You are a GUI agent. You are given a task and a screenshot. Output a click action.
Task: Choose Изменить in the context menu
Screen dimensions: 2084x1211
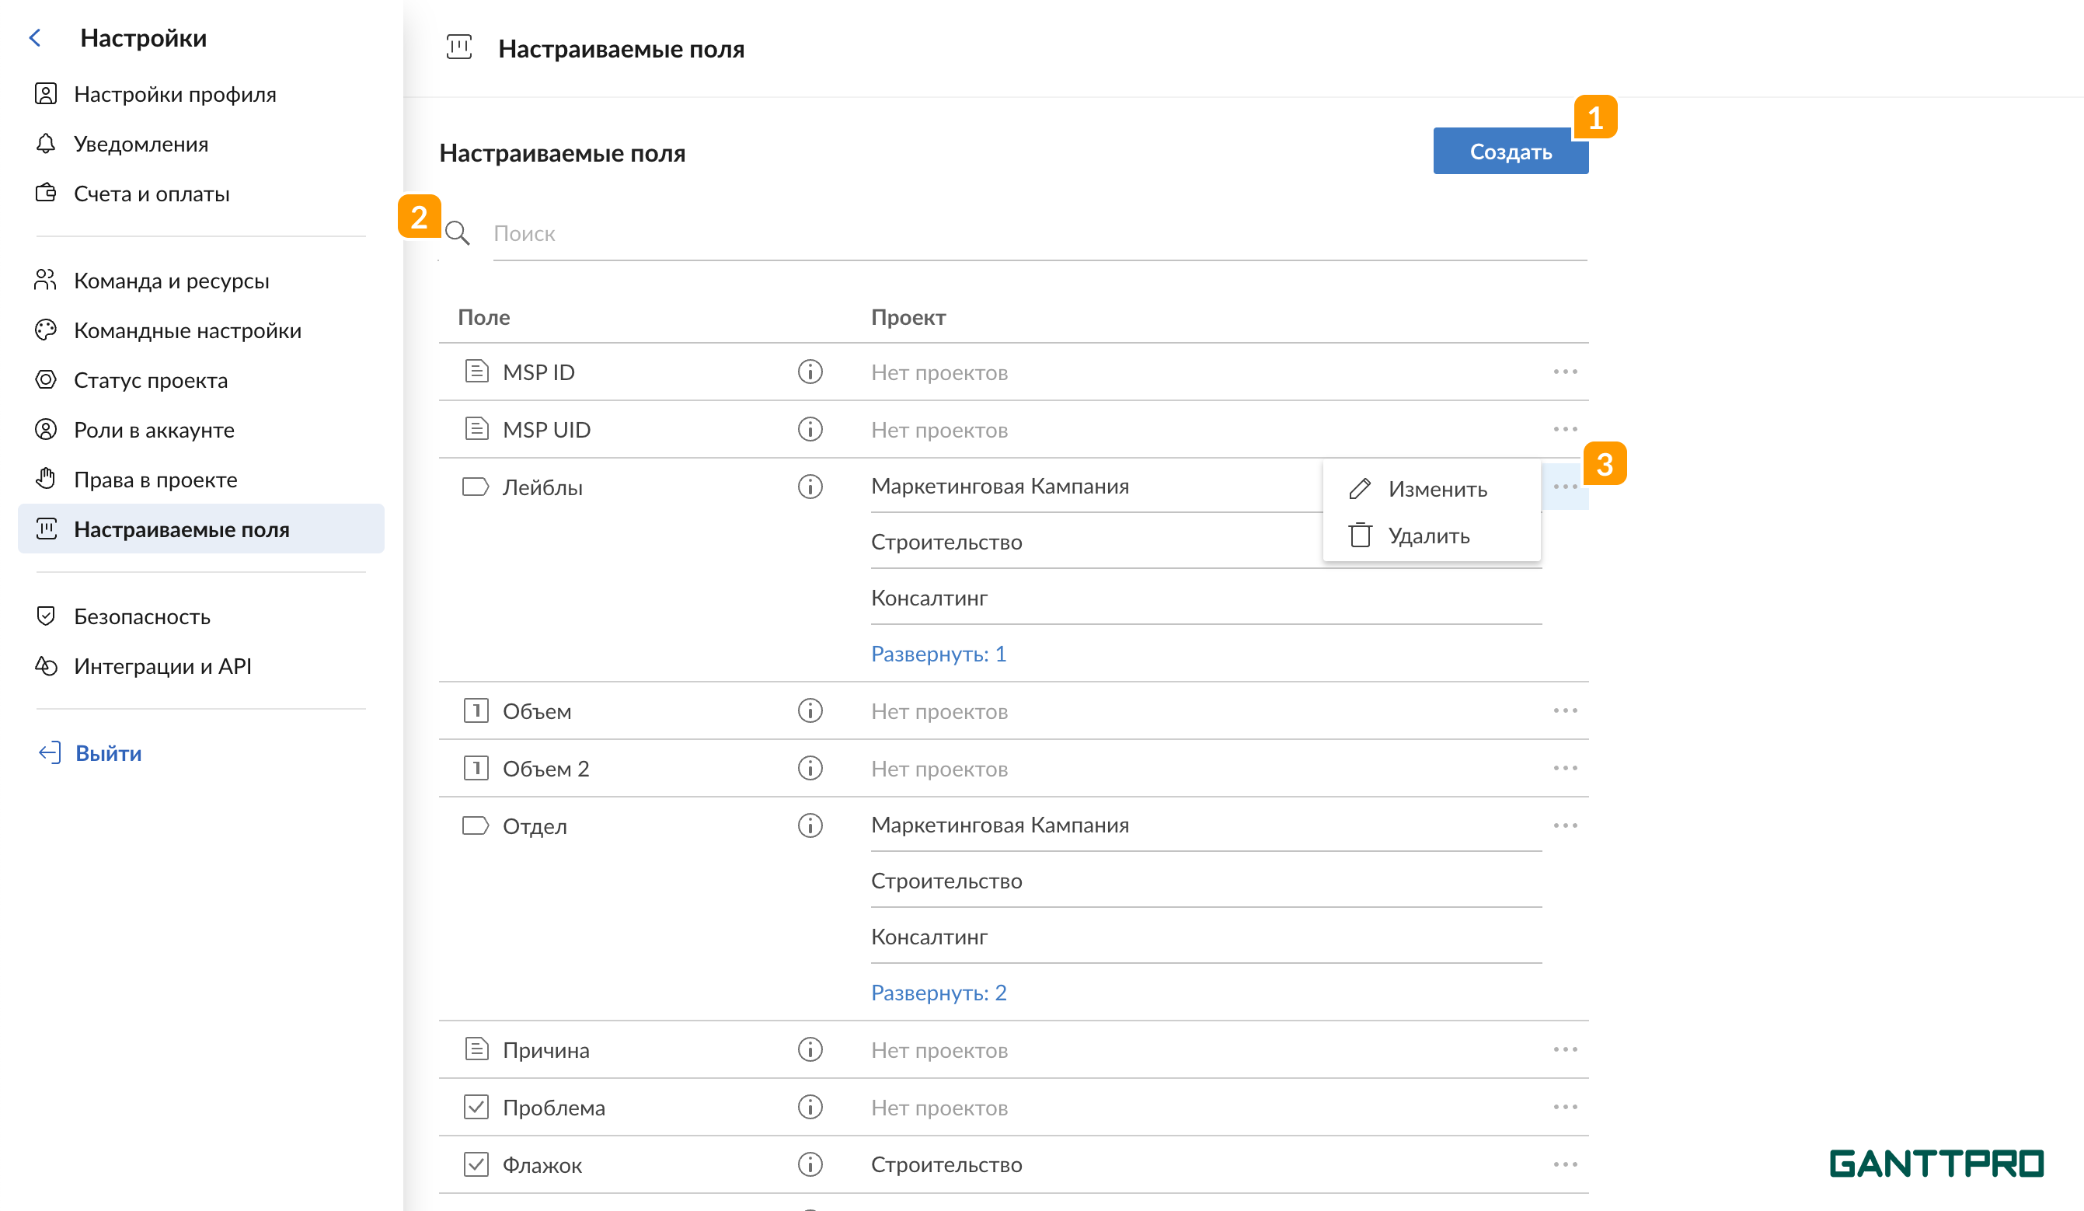1437,490
